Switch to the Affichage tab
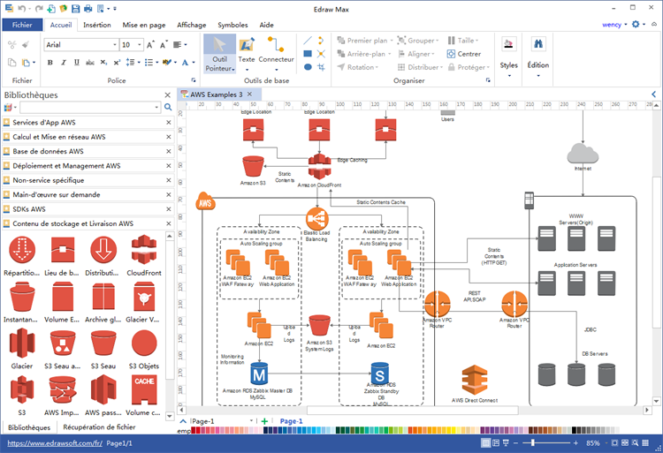The width and height of the screenshot is (663, 453). point(192,25)
